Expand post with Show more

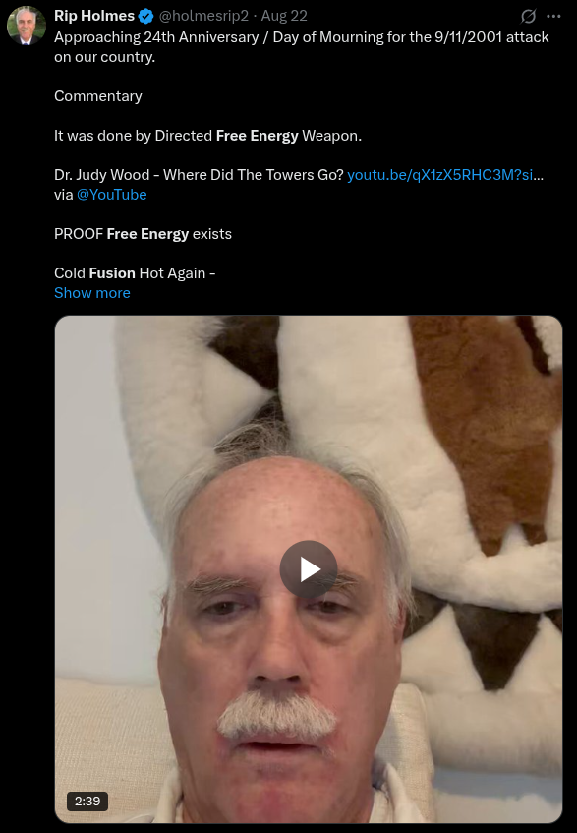point(92,293)
